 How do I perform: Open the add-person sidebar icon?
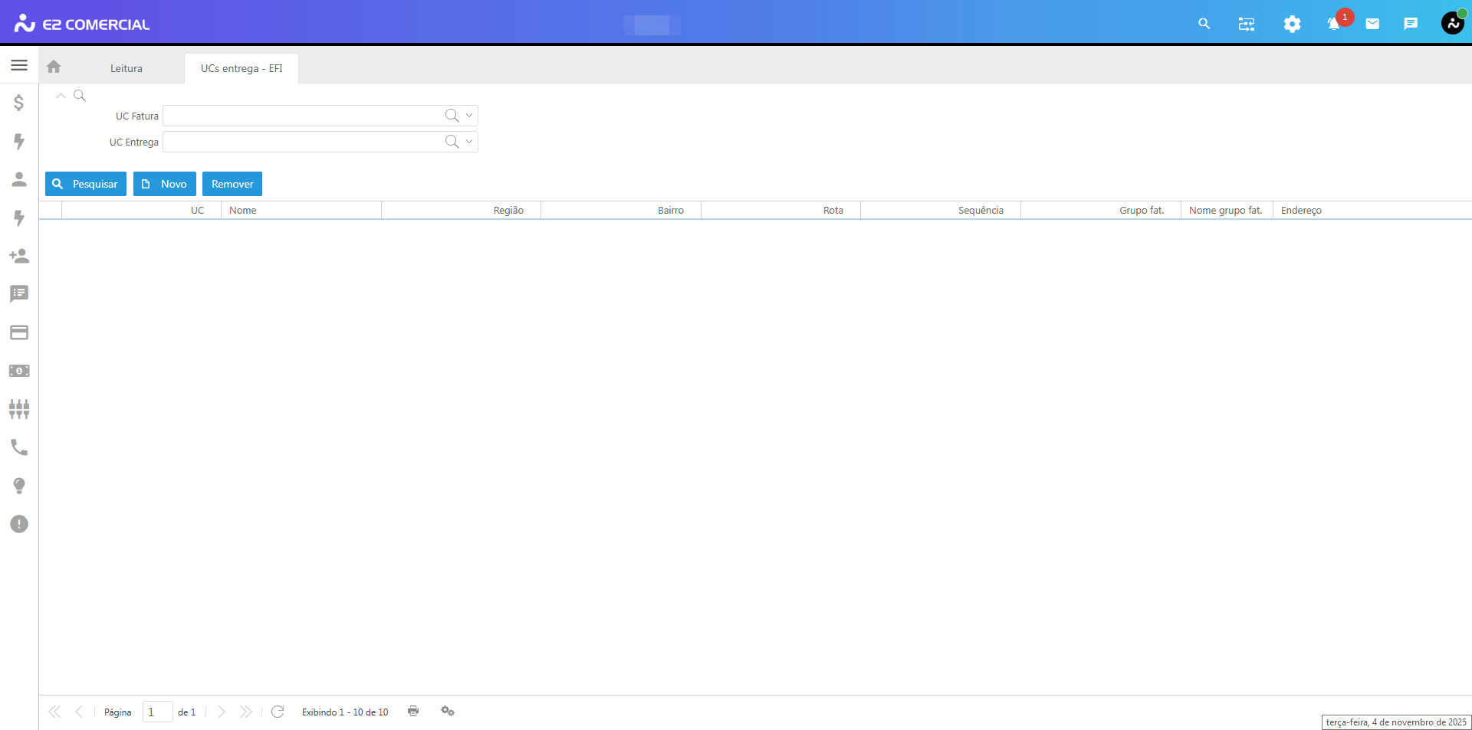(19, 256)
